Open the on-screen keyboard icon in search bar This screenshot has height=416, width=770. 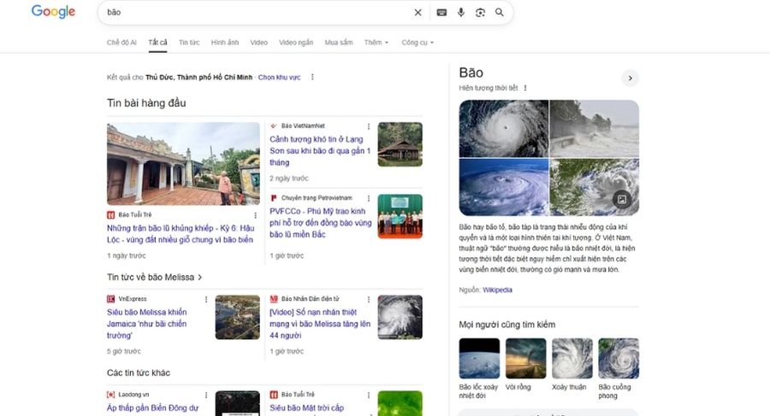pos(441,12)
